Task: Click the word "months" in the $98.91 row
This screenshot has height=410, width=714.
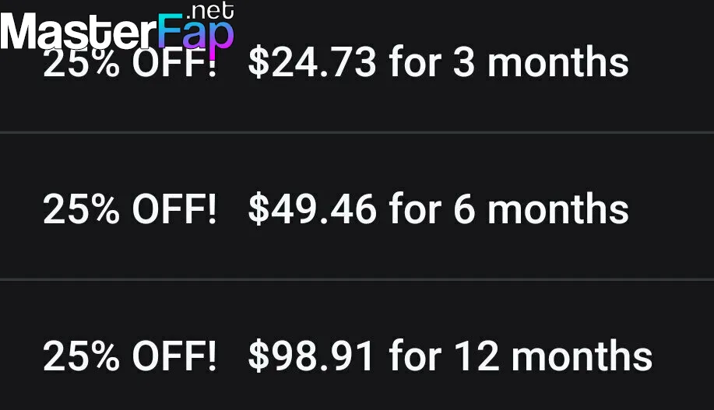Action: pos(582,356)
